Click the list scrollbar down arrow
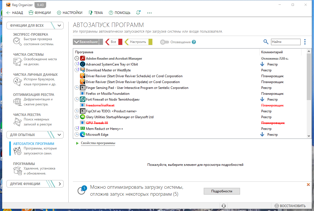 tap(309, 136)
